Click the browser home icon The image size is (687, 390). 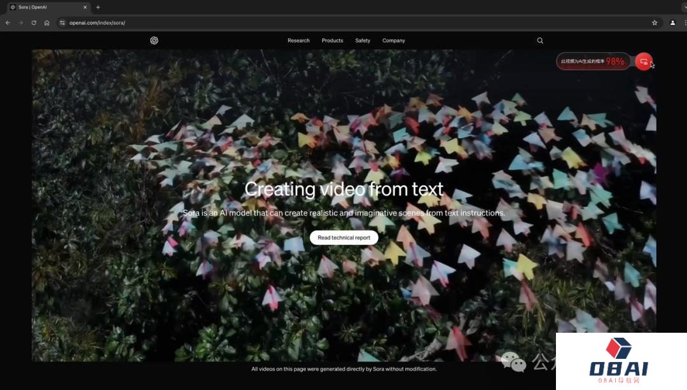[47, 23]
